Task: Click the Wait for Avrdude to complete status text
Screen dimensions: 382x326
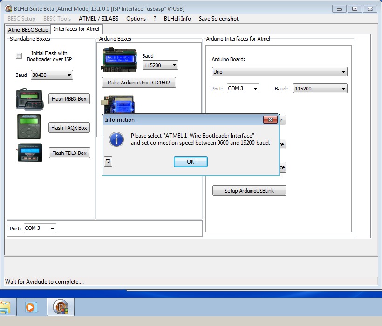Action: coord(44,282)
